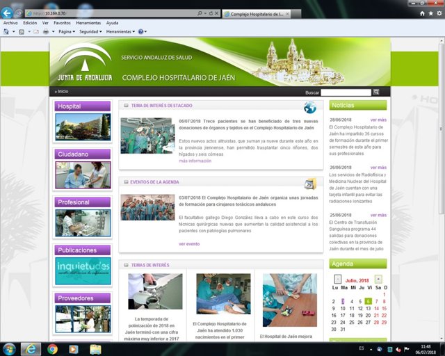Open the favorites star icon
The width and height of the screenshot is (445, 356).
(x=430, y=13)
